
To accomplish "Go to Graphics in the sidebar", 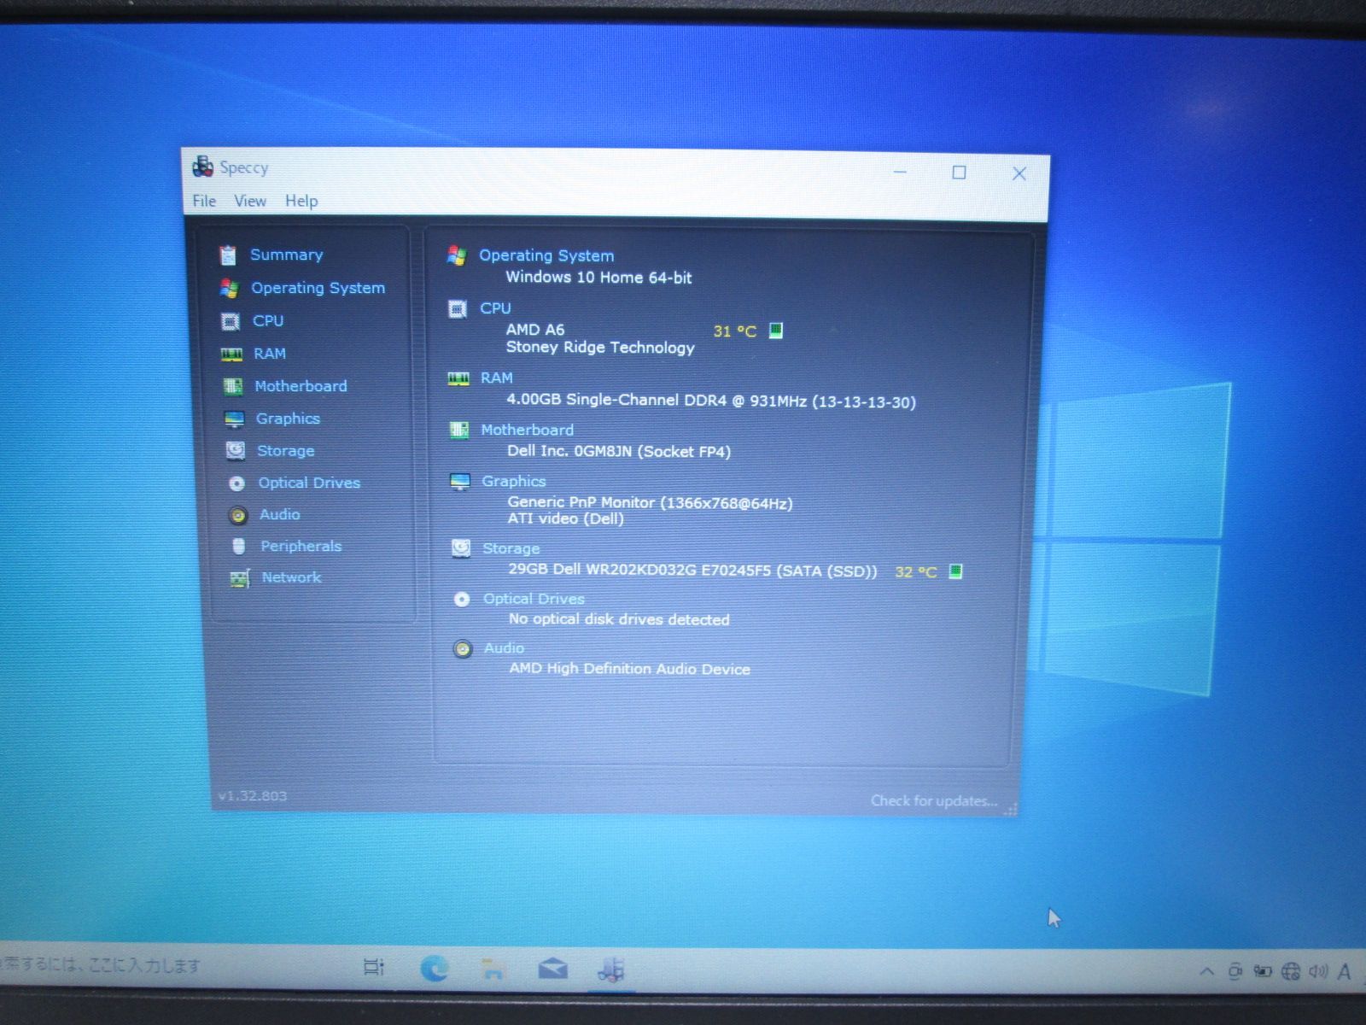I will [x=288, y=419].
